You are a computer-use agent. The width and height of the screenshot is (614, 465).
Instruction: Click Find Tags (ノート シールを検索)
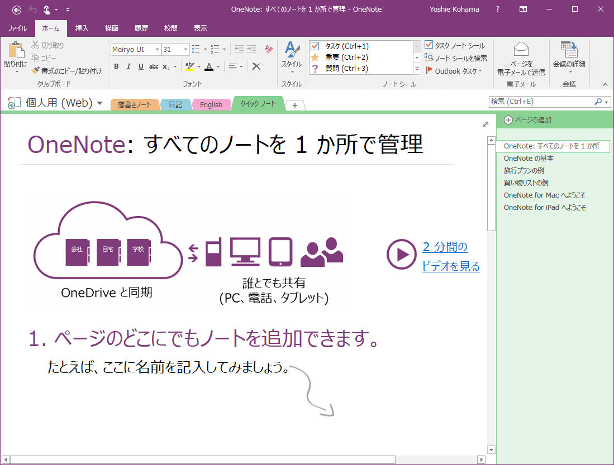456,58
